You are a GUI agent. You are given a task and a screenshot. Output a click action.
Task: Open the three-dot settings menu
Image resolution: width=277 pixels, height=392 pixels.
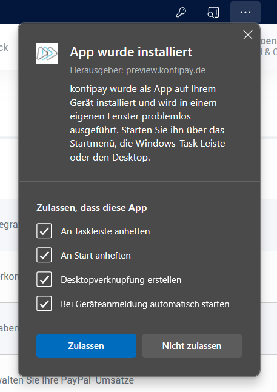(x=245, y=12)
